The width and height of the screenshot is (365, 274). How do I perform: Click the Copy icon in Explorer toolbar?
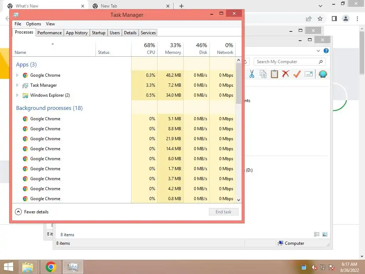pos(263,74)
